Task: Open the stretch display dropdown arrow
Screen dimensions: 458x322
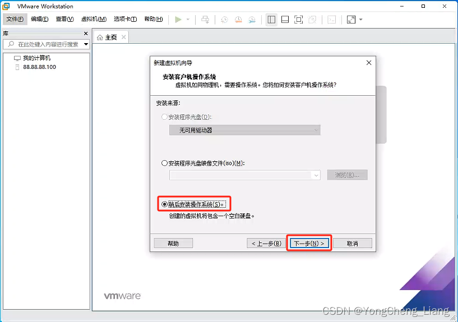Action: [x=360, y=20]
